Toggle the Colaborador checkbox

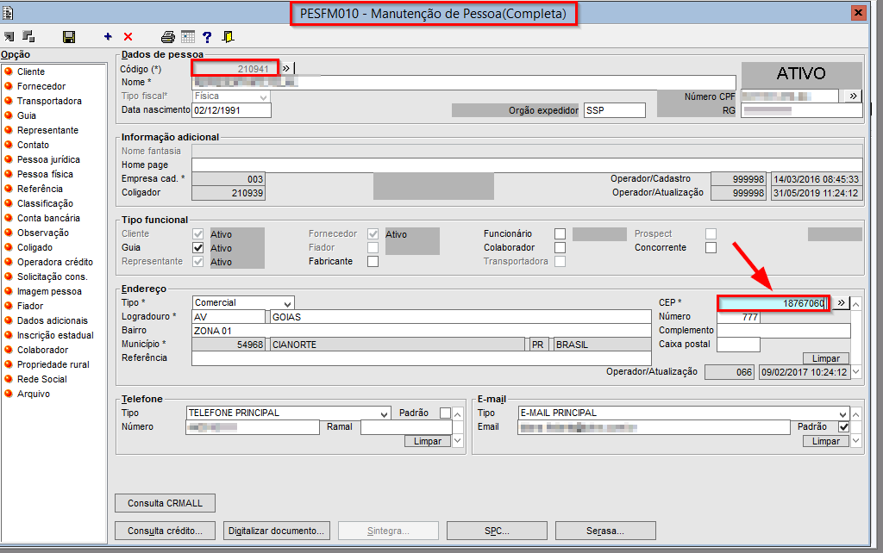(x=560, y=247)
